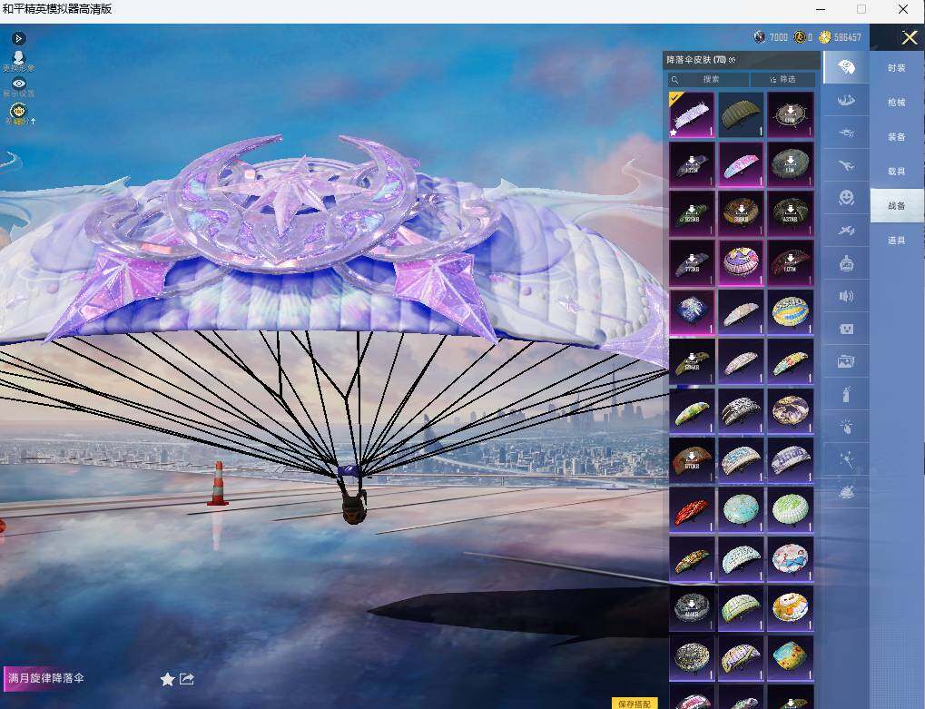The image size is (925, 709).
Task: Open the 筛选 filter options
Action: (782, 79)
